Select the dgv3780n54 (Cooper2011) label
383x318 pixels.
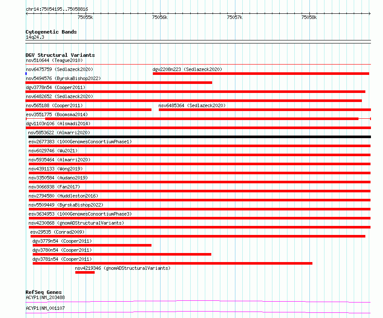tap(62, 250)
